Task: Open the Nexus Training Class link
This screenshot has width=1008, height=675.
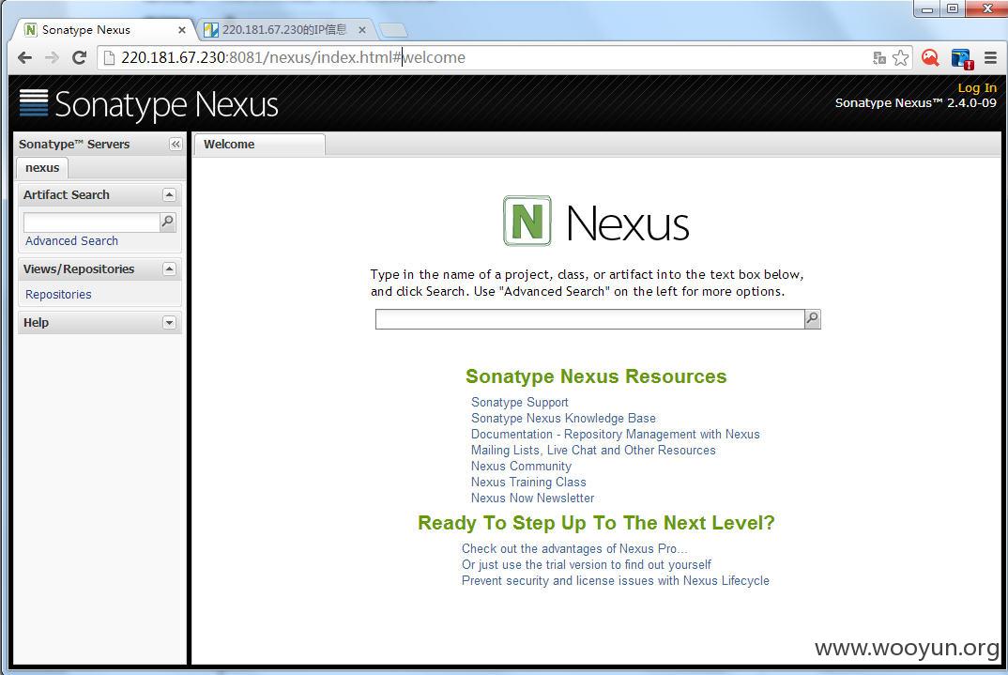Action: pyautogui.click(x=528, y=483)
